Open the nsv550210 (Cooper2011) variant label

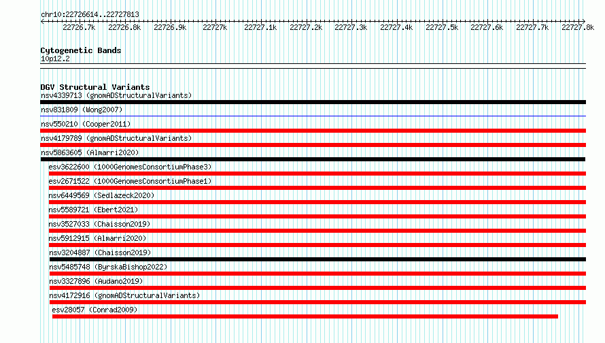[86, 124]
